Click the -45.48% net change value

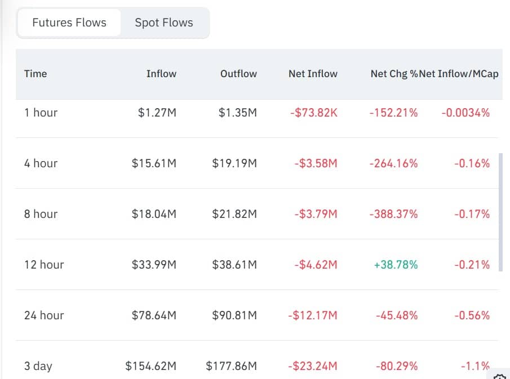[397, 315]
